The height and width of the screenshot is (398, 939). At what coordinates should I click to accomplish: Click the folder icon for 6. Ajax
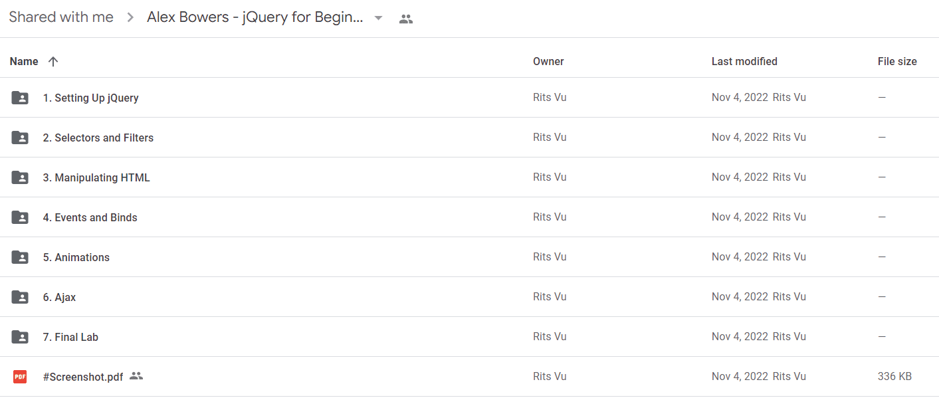pos(20,297)
